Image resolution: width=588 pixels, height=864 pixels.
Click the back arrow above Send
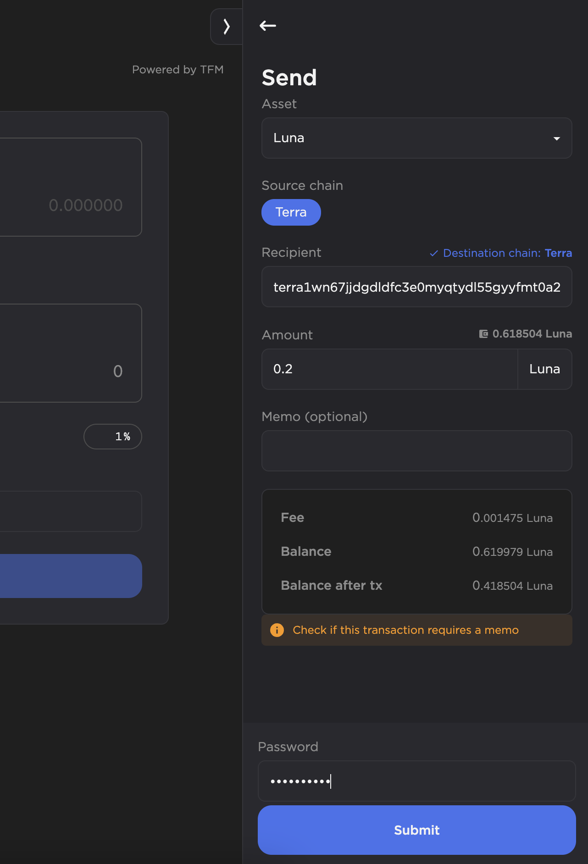pyautogui.click(x=268, y=26)
